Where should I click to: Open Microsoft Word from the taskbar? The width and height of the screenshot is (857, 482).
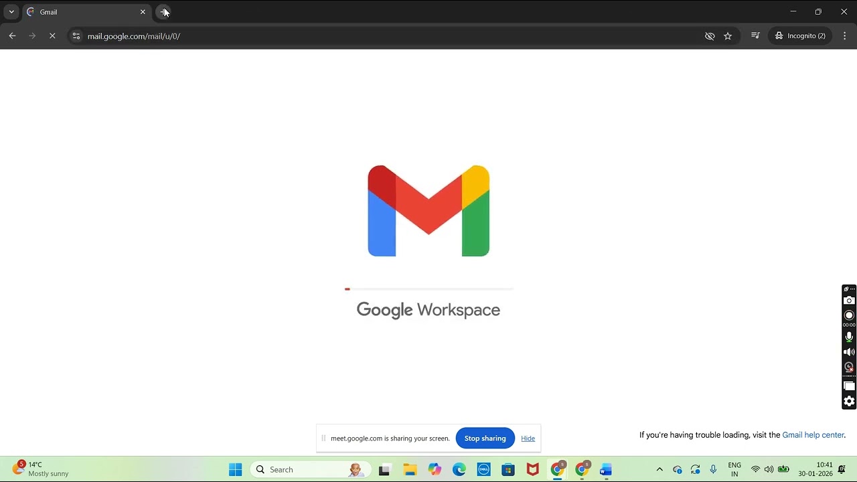pyautogui.click(x=606, y=470)
